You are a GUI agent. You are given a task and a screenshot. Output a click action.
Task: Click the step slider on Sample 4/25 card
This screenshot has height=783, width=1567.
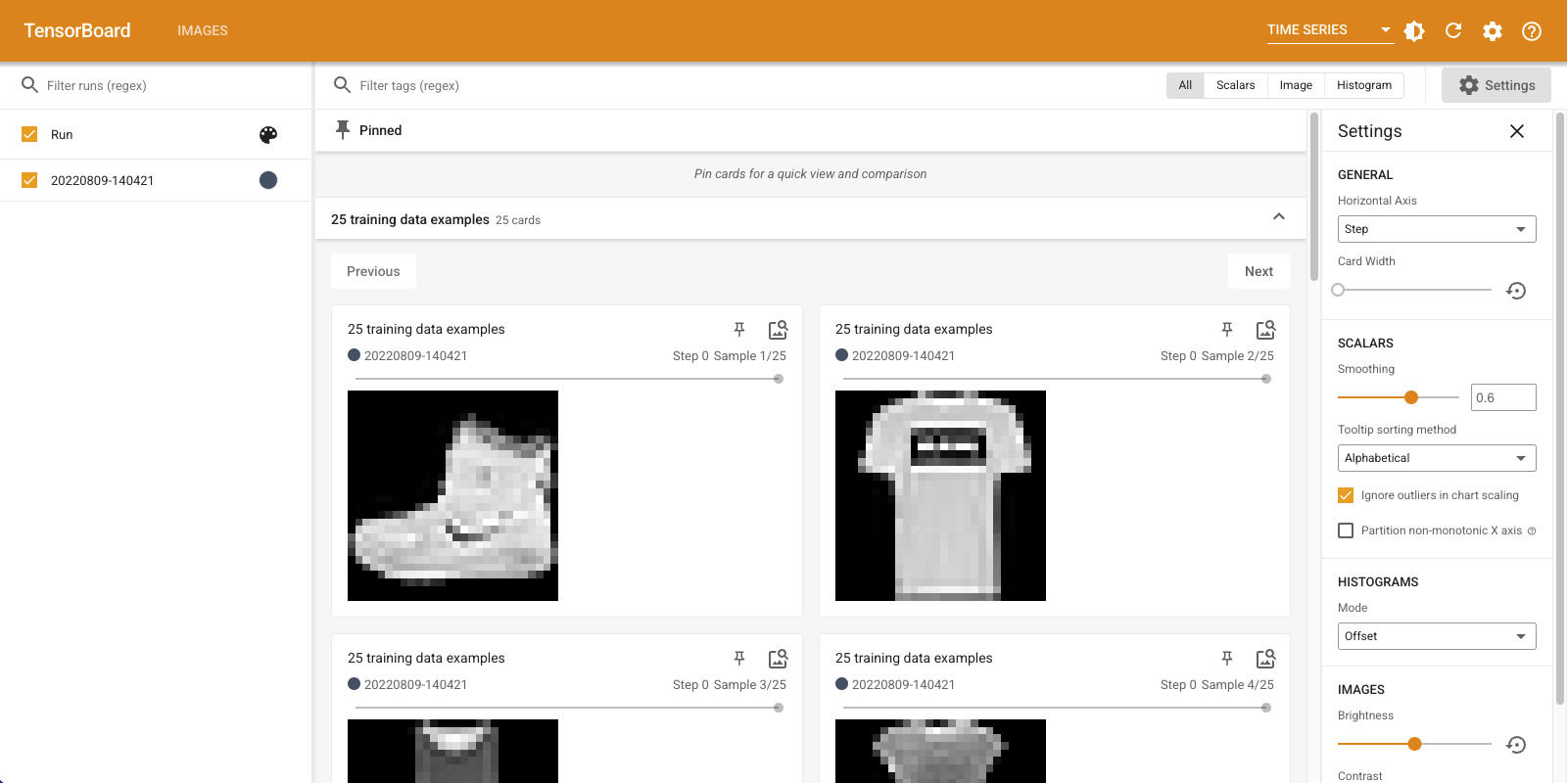click(1055, 708)
